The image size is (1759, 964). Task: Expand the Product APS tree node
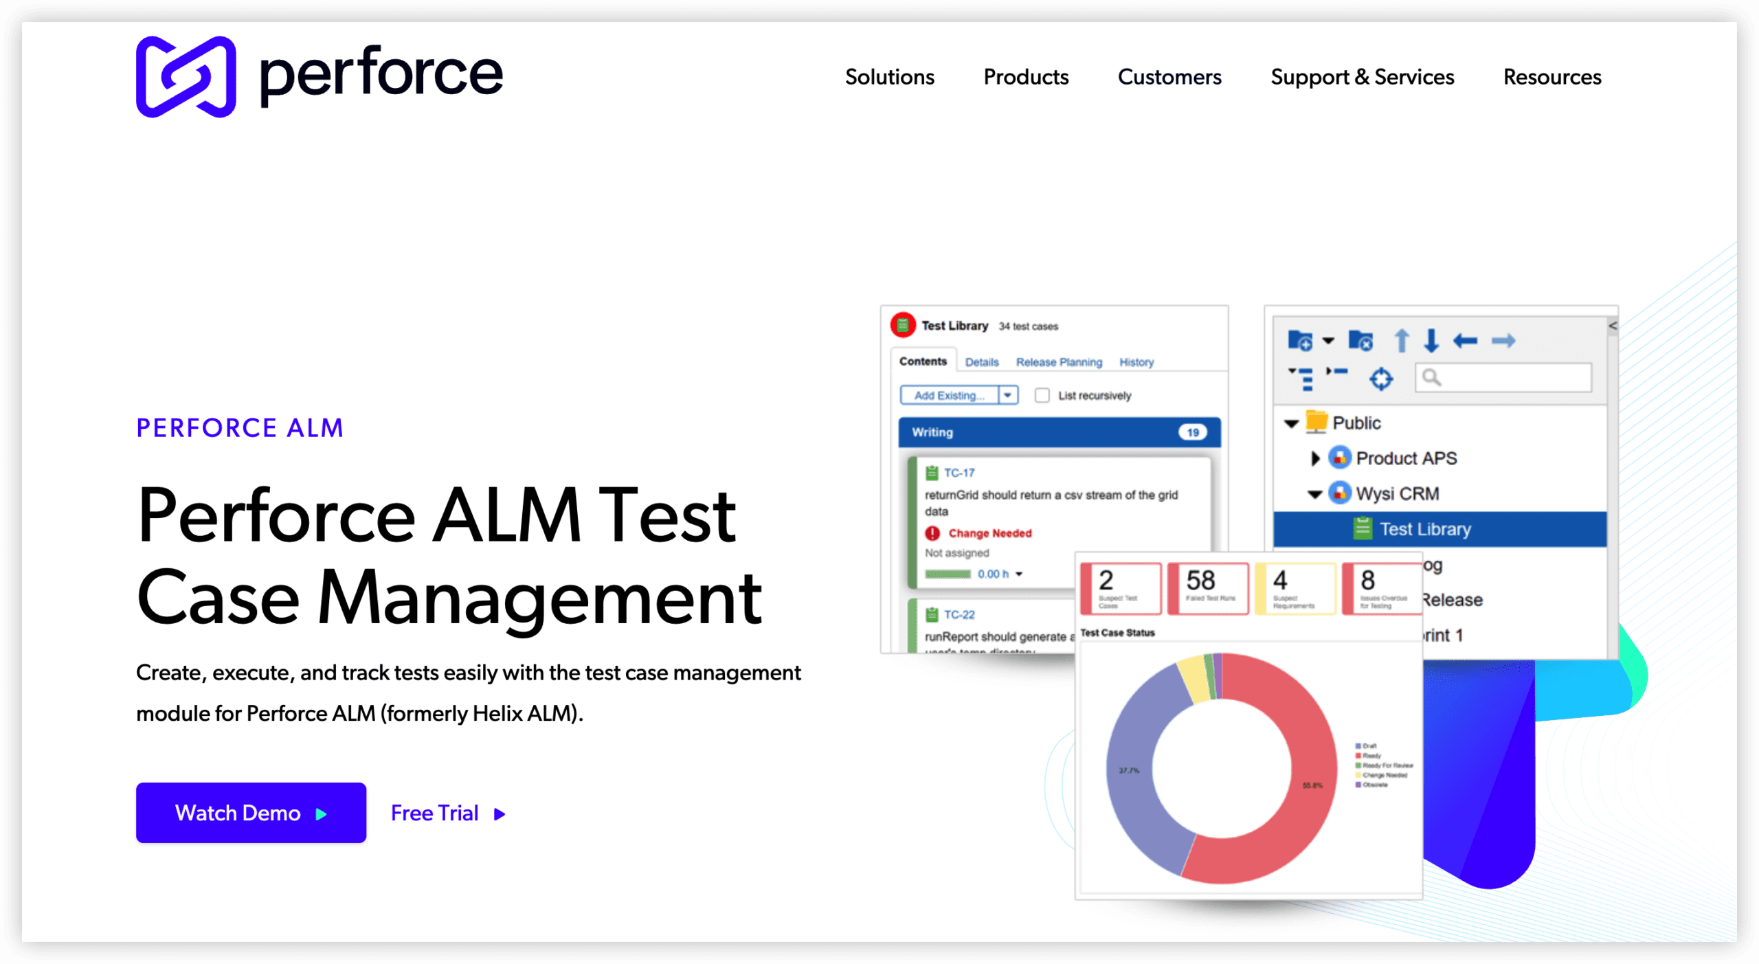pos(1315,458)
